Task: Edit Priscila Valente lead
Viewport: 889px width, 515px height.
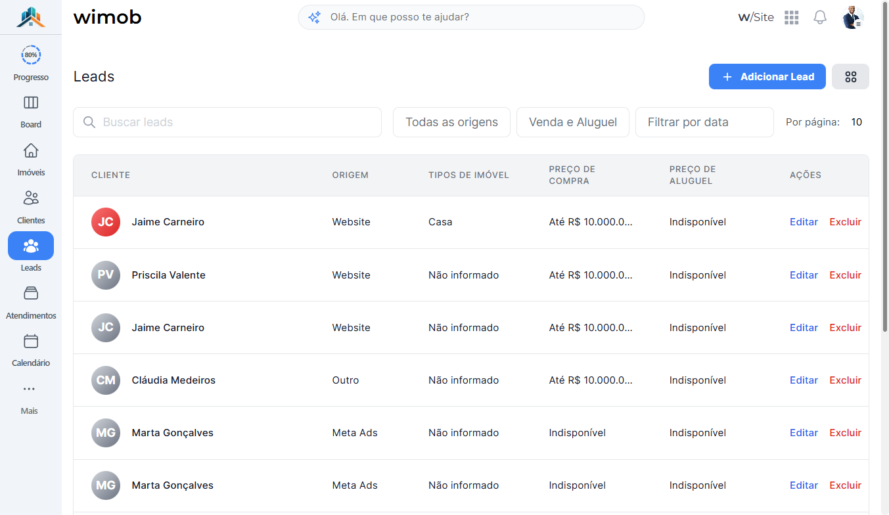Action: click(x=804, y=275)
